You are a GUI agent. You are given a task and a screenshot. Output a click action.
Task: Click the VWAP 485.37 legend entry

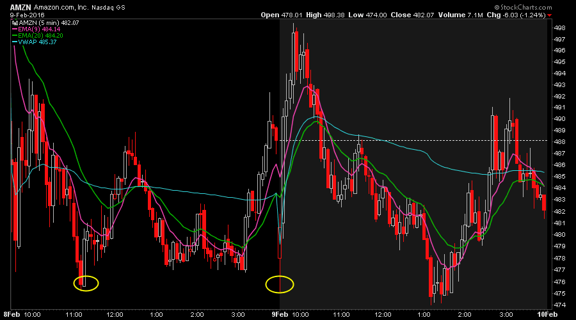pyautogui.click(x=37, y=42)
